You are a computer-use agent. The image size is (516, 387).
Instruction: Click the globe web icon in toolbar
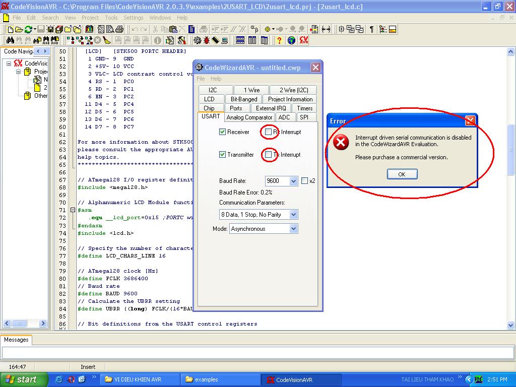tap(291, 40)
